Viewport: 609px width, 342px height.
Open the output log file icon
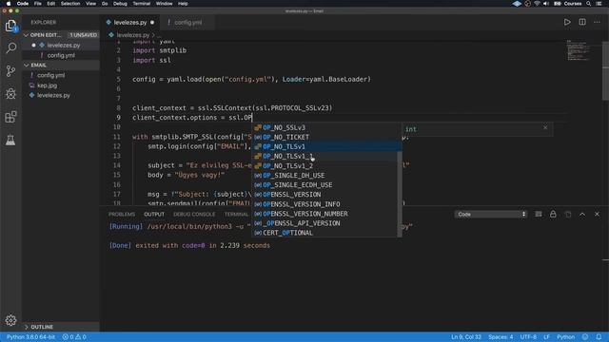click(568, 214)
